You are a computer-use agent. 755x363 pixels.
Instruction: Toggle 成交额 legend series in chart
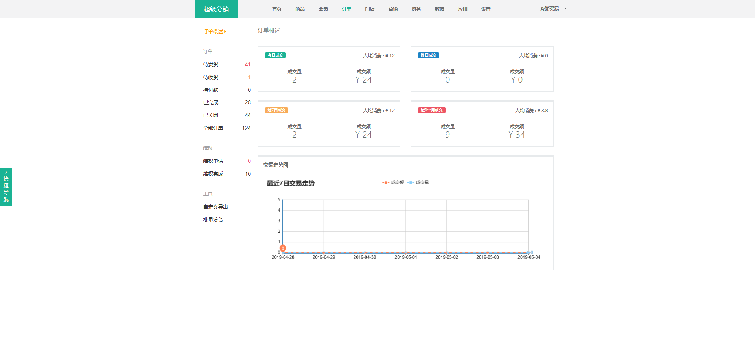point(393,182)
